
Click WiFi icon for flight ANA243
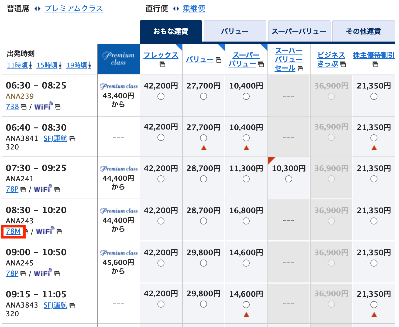point(45,231)
